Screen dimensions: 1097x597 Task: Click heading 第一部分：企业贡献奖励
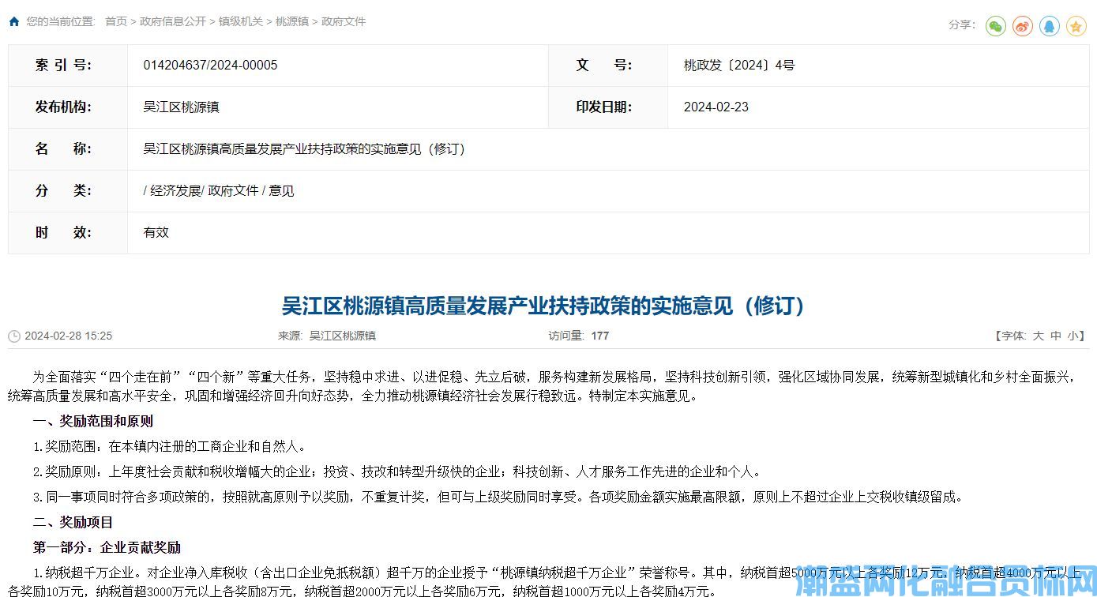click(107, 547)
